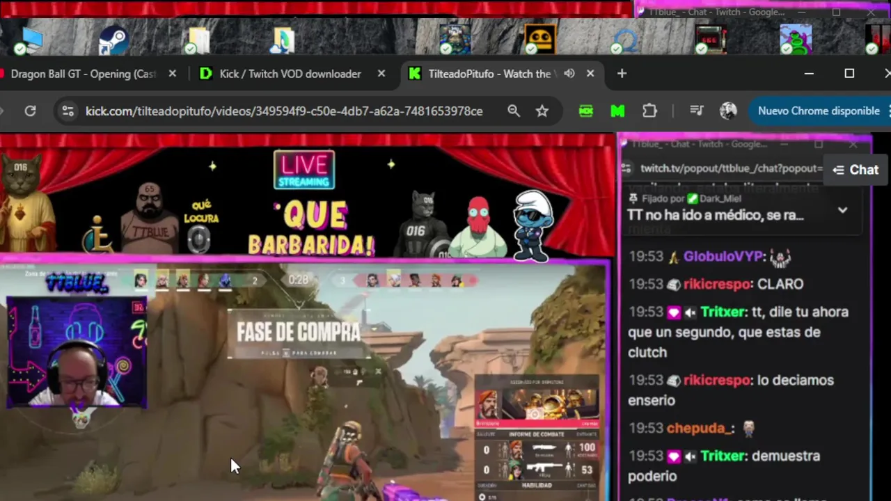Open the green tentacle desktop icon
This screenshot has height=501, width=891.
[796, 40]
